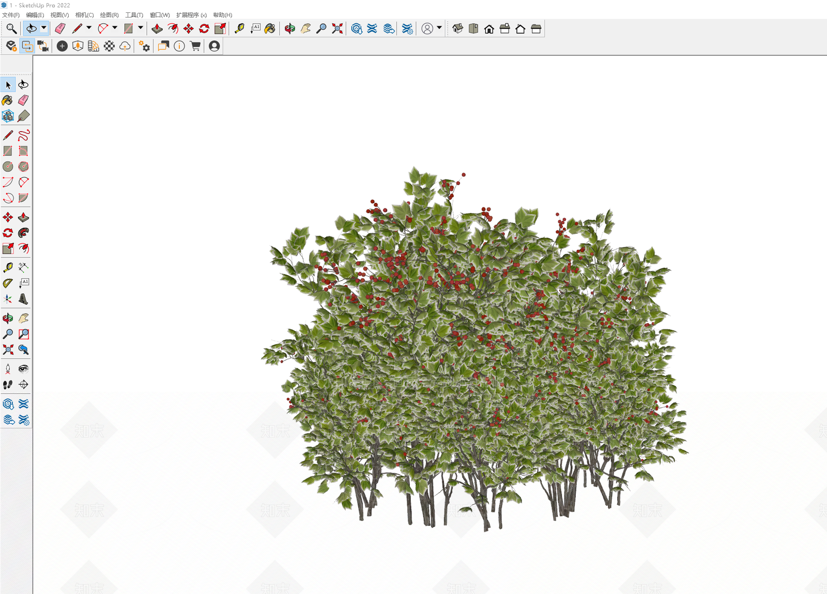The image size is (827, 594).
Task: Click the cloud upload icon
Action: pyautogui.click(x=125, y=46)
